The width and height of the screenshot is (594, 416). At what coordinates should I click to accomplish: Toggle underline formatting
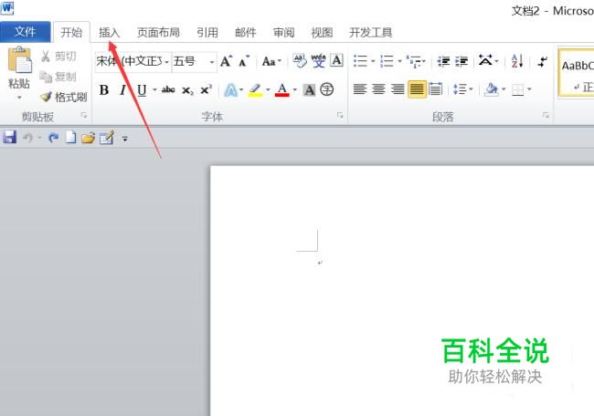(x=142, y=90)
